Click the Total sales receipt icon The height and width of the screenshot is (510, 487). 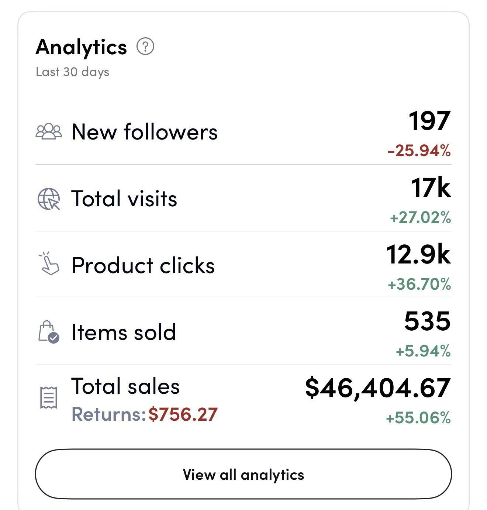coord(49,398)
